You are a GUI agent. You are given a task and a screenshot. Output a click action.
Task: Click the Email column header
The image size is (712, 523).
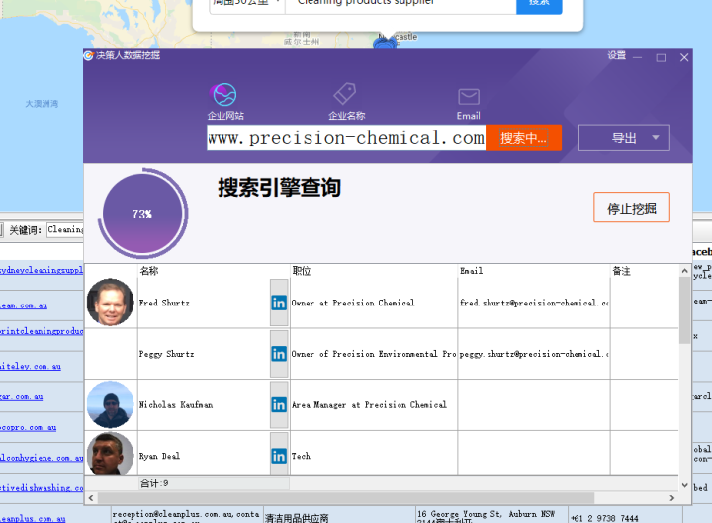(534, 271)
